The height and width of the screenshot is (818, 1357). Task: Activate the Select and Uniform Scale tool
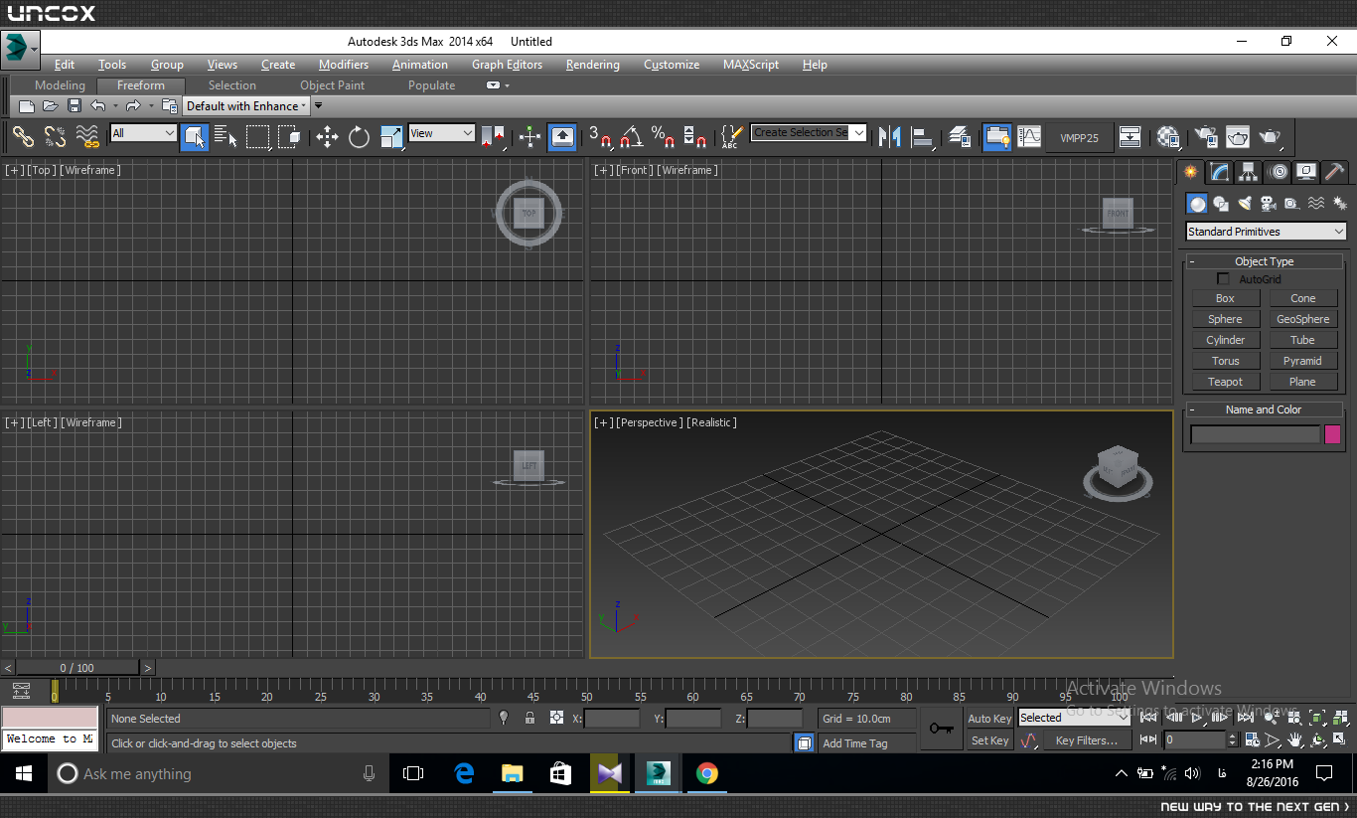pos(391,137)
